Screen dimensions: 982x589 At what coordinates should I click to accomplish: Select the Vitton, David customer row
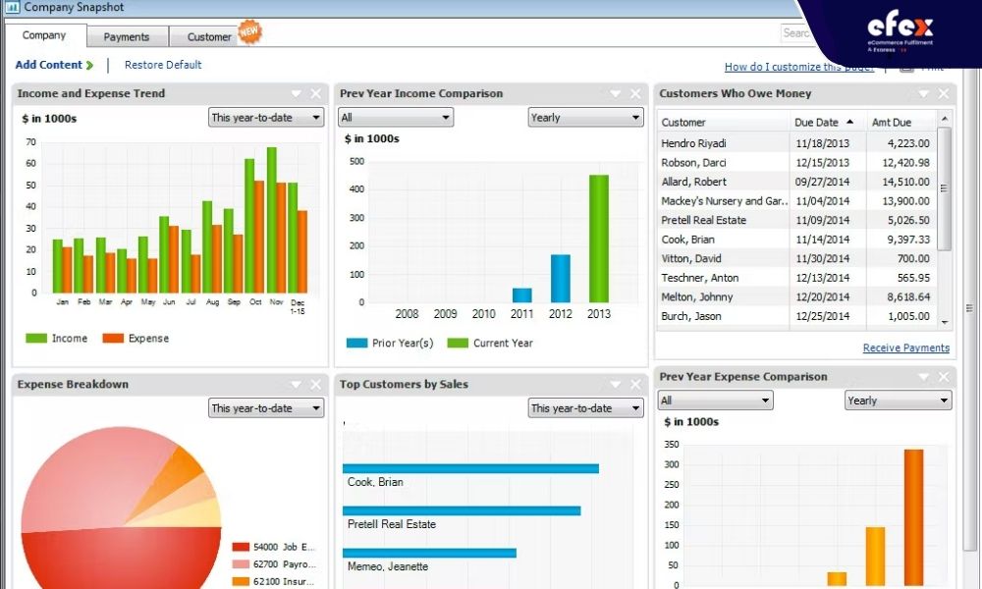(x=797, y=258)
